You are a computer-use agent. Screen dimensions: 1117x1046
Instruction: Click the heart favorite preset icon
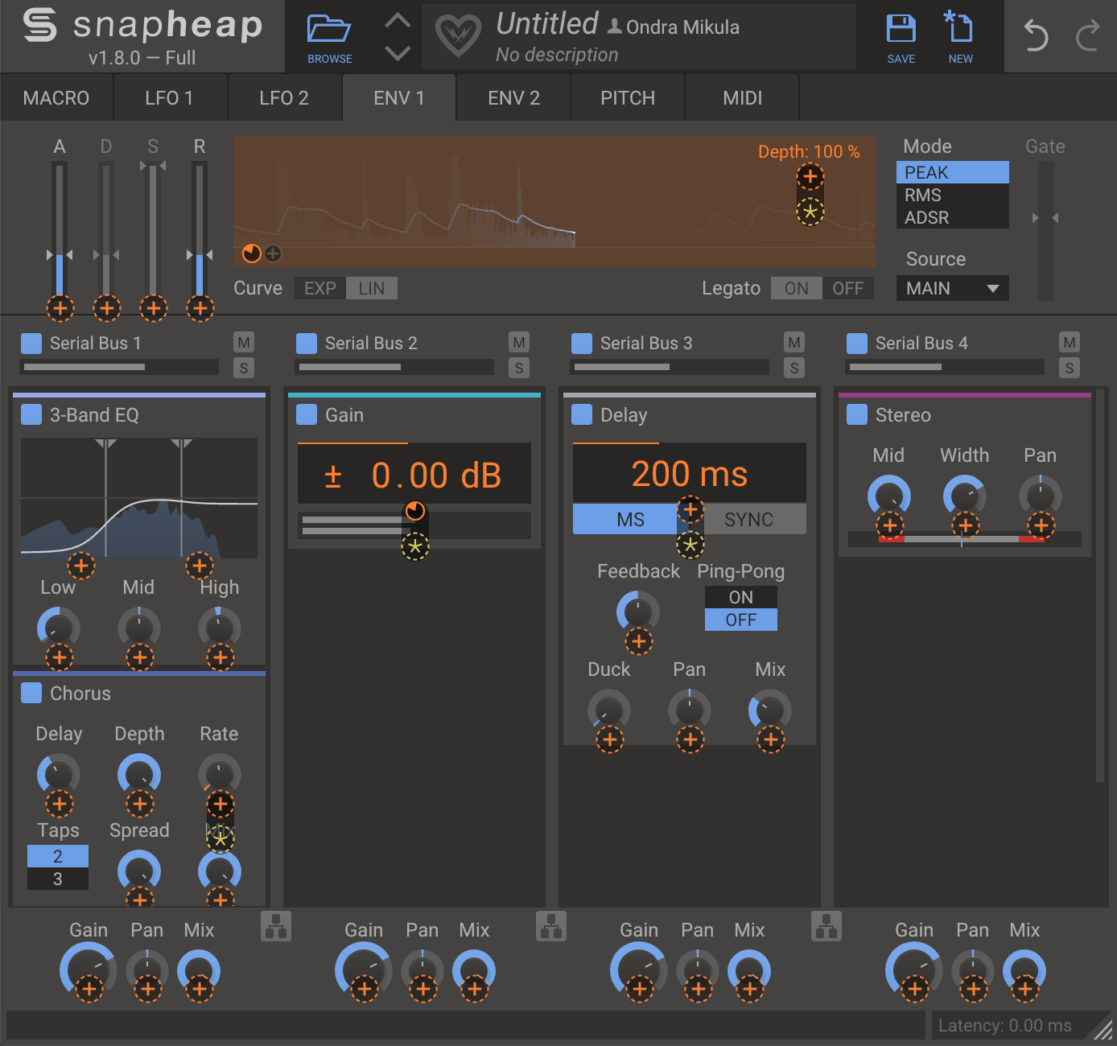coord(458,36)
